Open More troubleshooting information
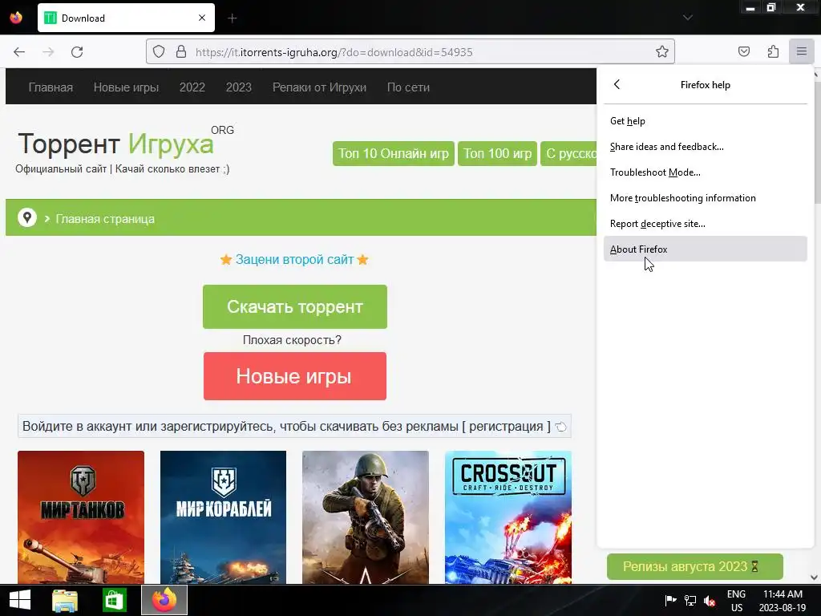This screenshot has height=616, width=821. [x=706, y=198]
